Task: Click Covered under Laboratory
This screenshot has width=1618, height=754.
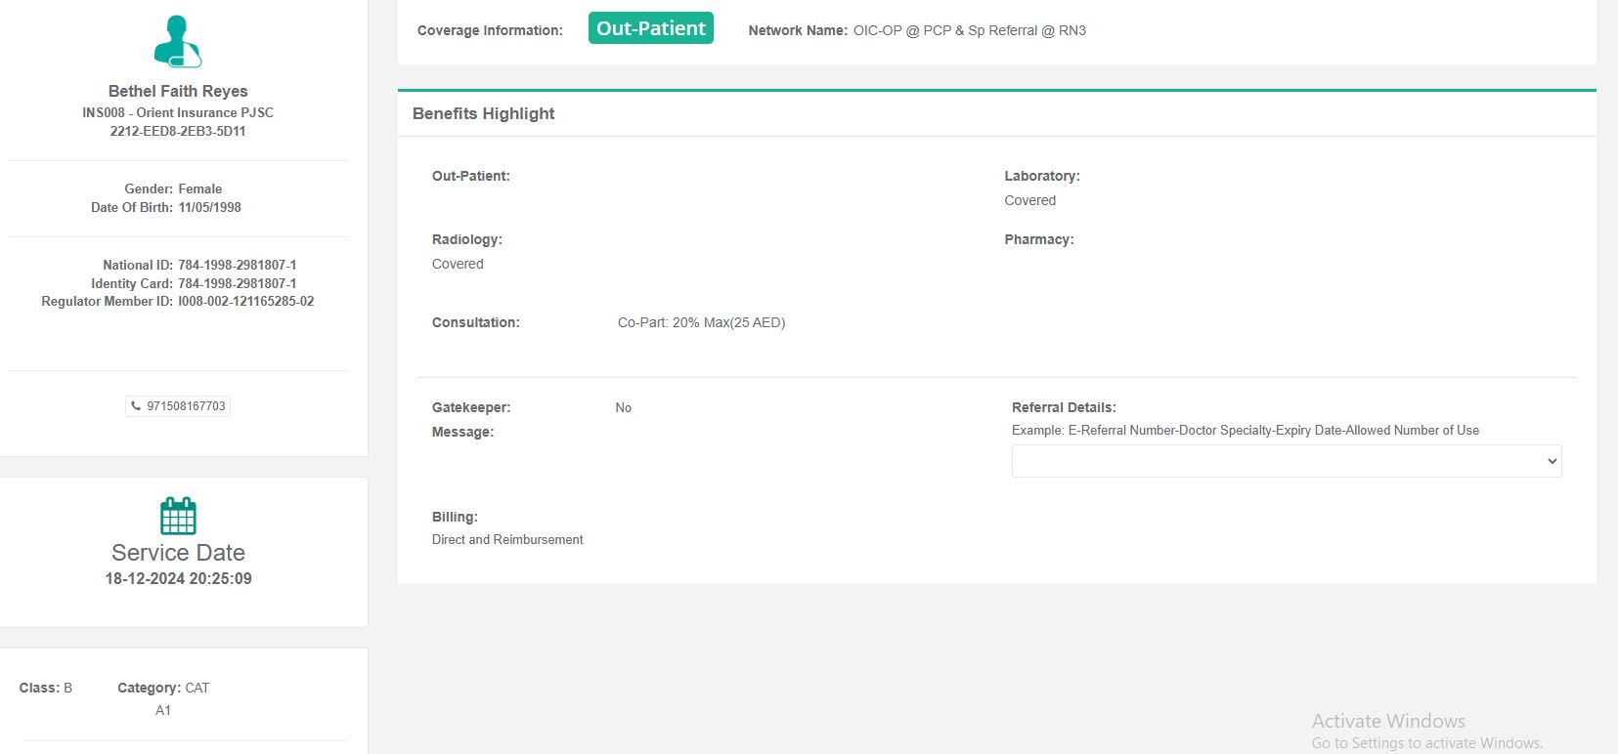Action: [1030, 200]
